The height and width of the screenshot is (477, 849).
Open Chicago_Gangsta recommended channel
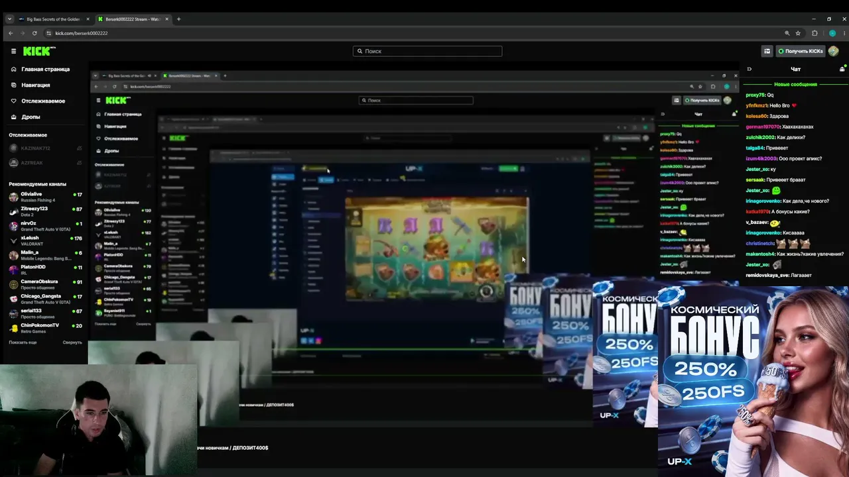coord(45,299)
